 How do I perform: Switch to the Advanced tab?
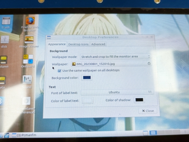click(x=98, y=44)
